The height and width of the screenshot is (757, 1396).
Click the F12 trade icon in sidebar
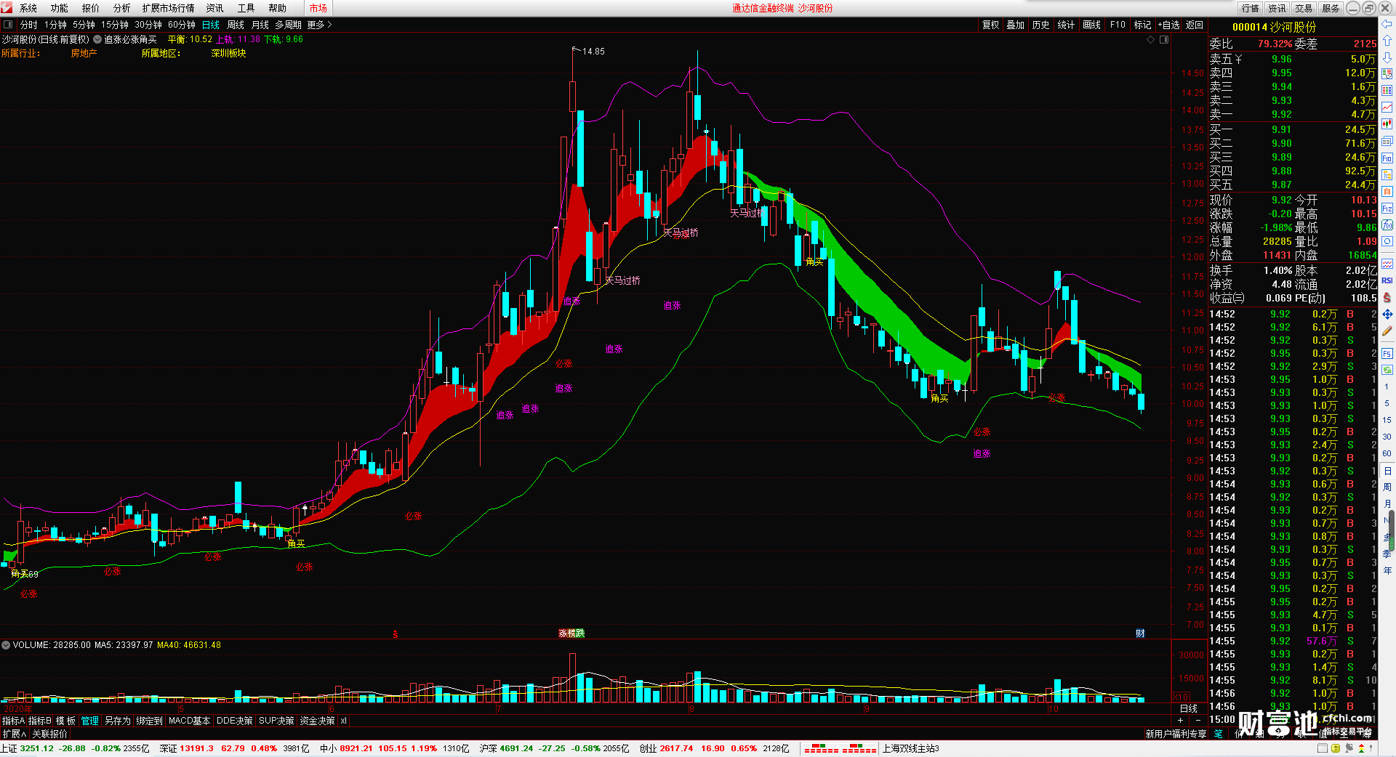pyautogui.click(x=1387, y=208)
